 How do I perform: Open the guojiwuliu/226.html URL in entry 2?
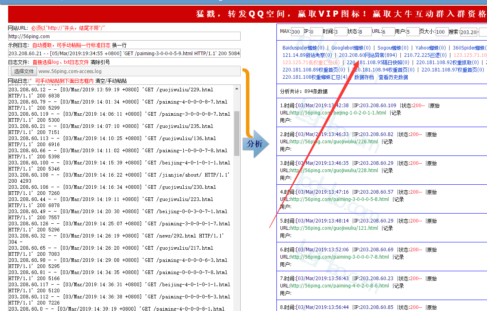[x=334, y=142]
